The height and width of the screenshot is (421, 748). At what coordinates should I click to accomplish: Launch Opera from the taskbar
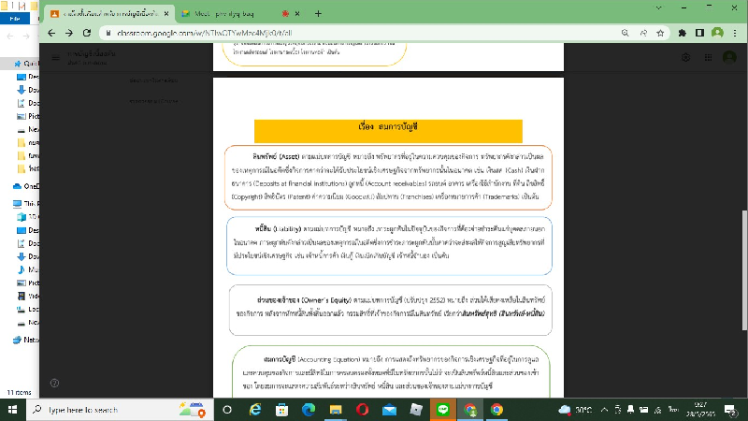coord(363,410)
